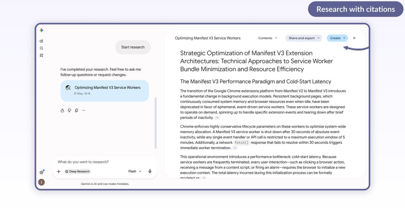Open the Flash model selector

135,171
